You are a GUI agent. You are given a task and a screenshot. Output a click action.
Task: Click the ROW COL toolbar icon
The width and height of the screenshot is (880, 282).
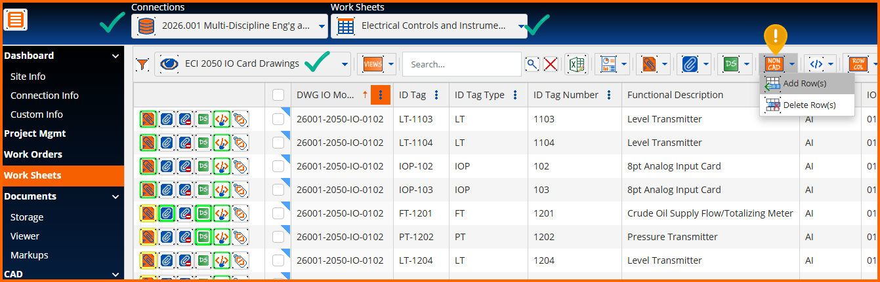coord(858,64)
